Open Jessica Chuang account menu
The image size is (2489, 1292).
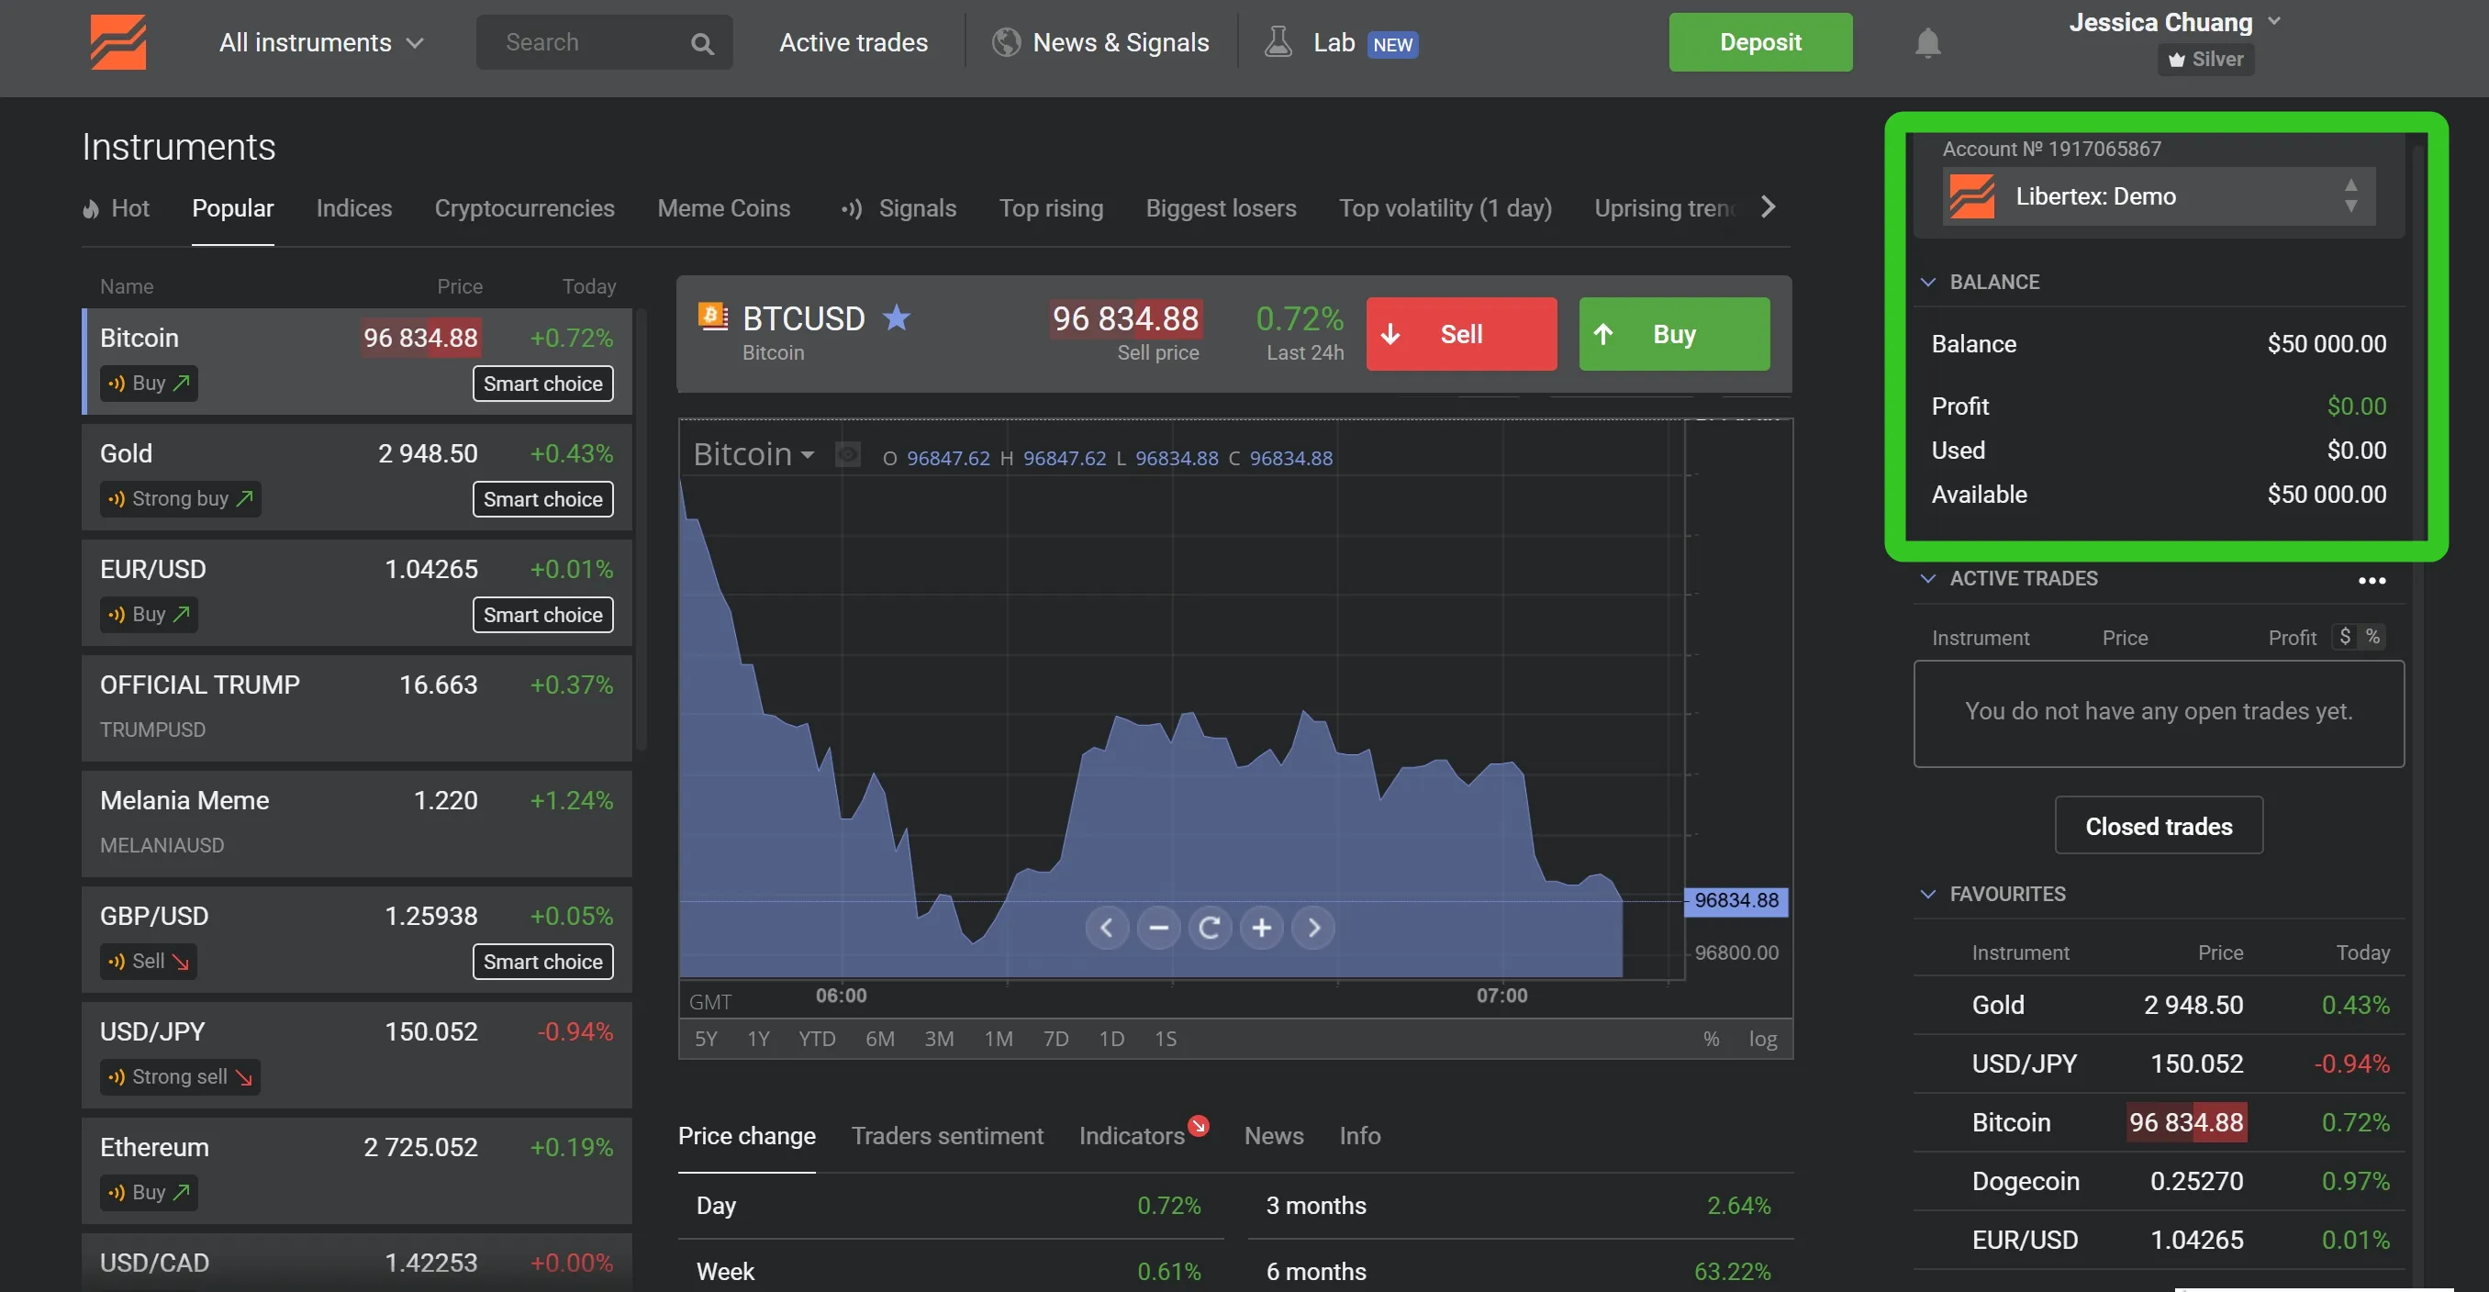point(2175,22)
